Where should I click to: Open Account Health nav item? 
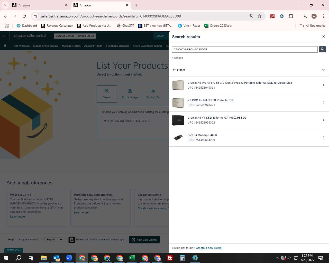click(93, 46)
